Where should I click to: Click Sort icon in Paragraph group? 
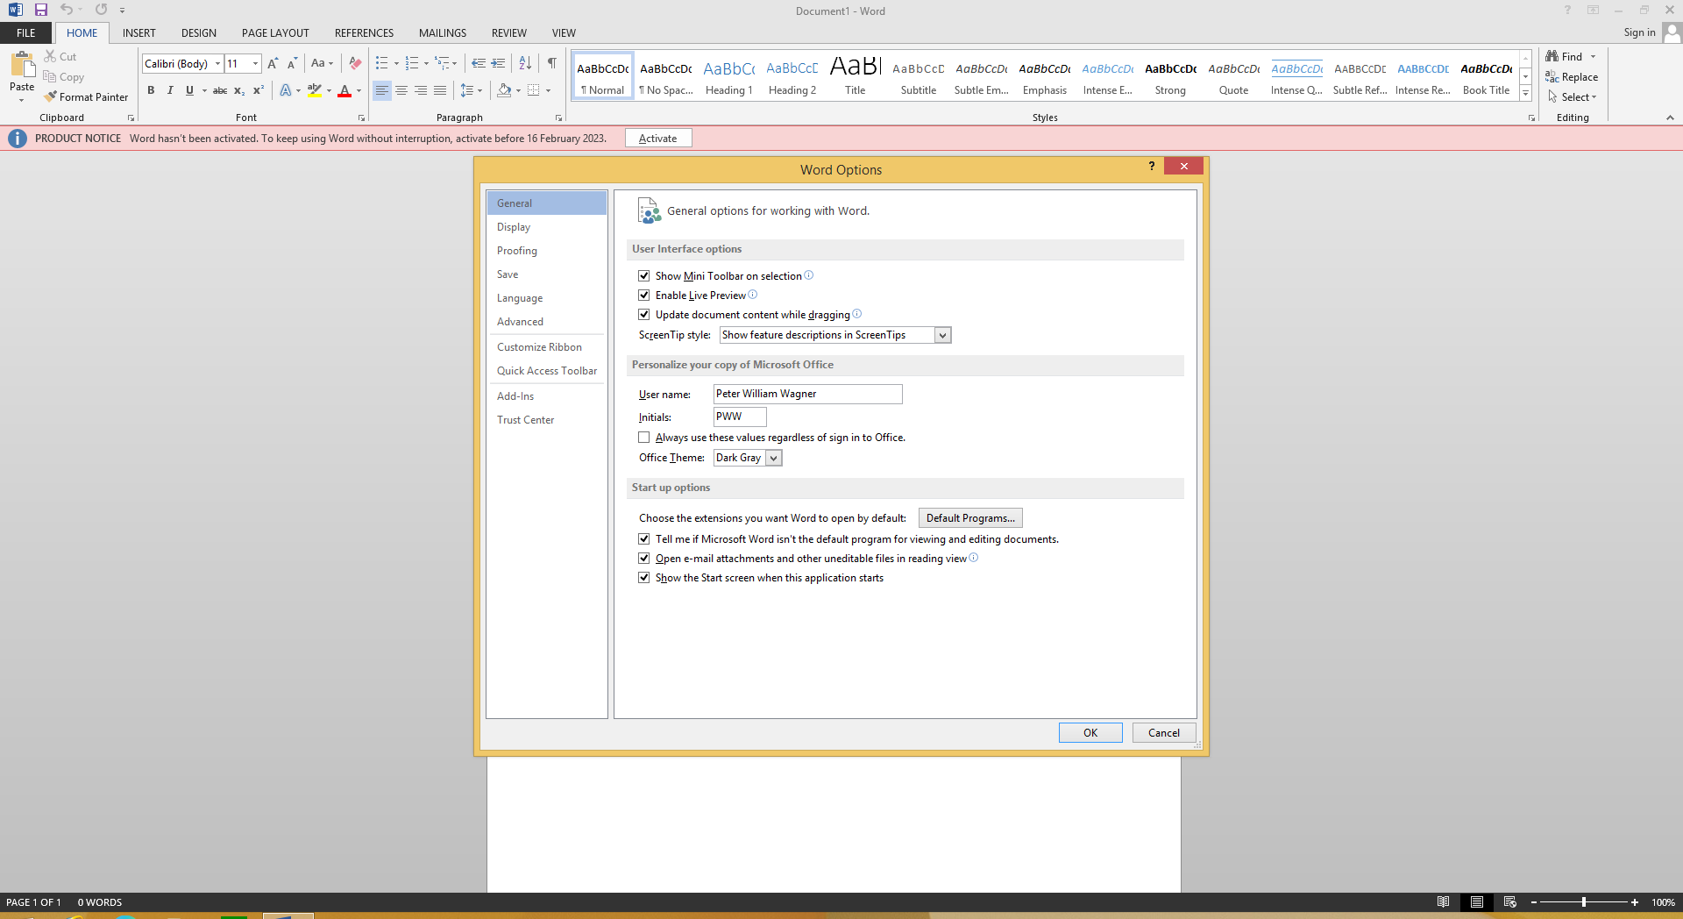525,63
